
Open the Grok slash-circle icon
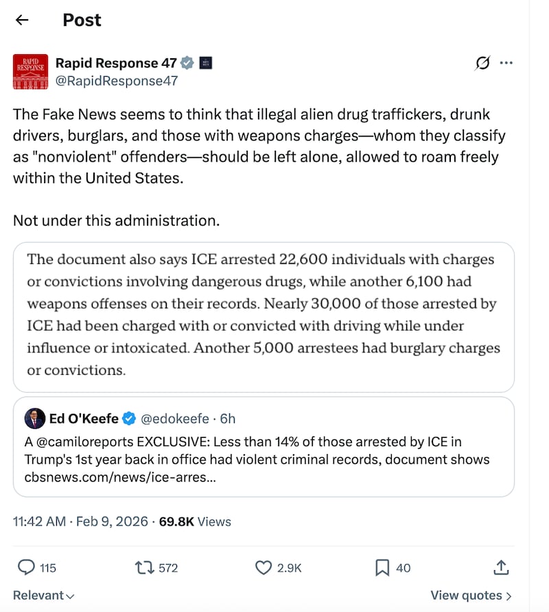coord(482,63)
